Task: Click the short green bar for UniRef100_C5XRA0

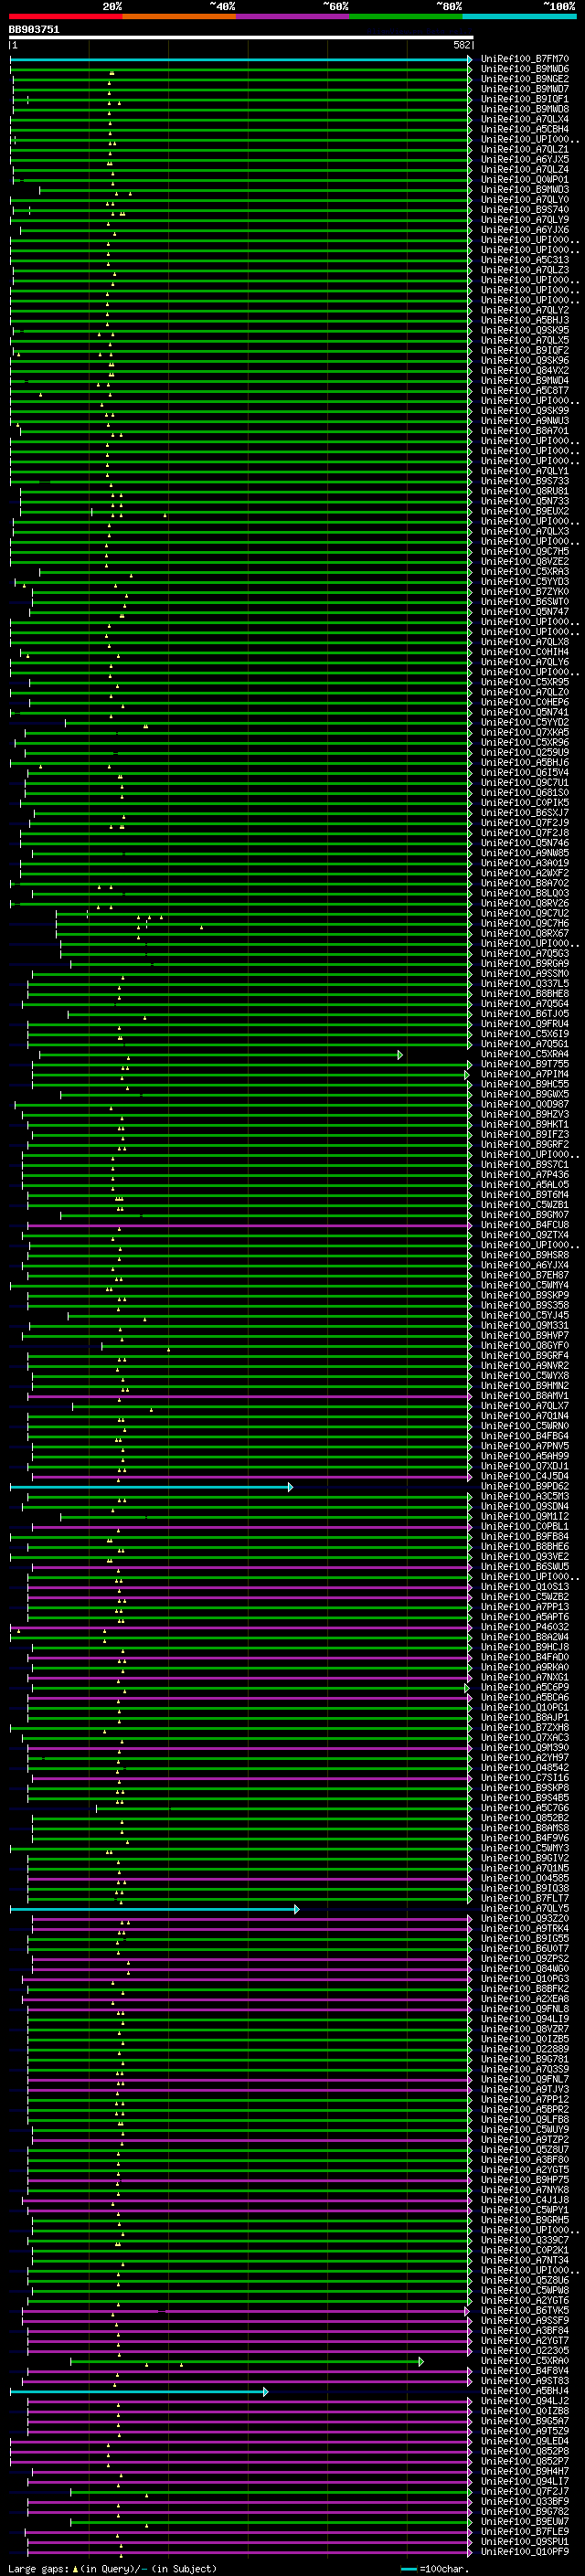Action: point(247,2361)
